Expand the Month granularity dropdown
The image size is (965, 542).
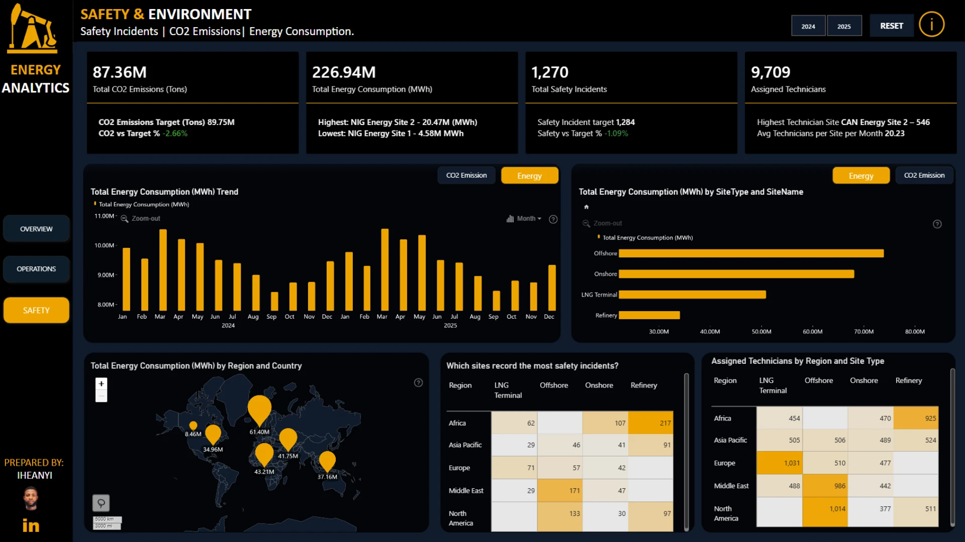pyautogui.click(x=524, y=219)
